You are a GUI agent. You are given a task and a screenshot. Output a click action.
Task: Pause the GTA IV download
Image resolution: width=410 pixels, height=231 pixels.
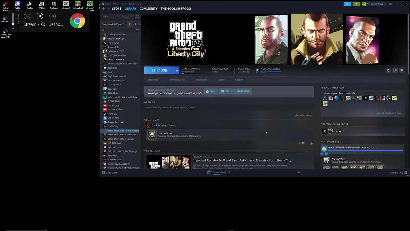pos(160,70)
